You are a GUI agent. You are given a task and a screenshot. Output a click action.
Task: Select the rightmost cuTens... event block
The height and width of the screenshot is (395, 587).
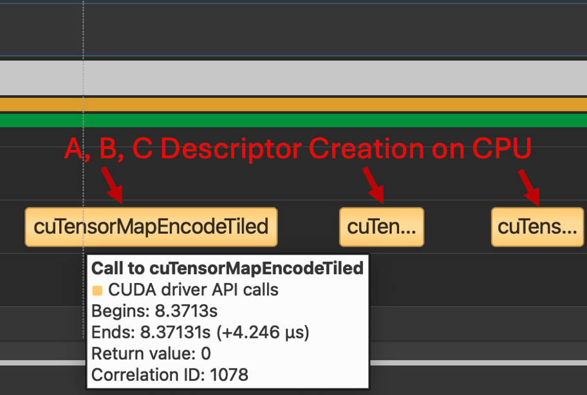pyautogui.click(x=537, y=226)
